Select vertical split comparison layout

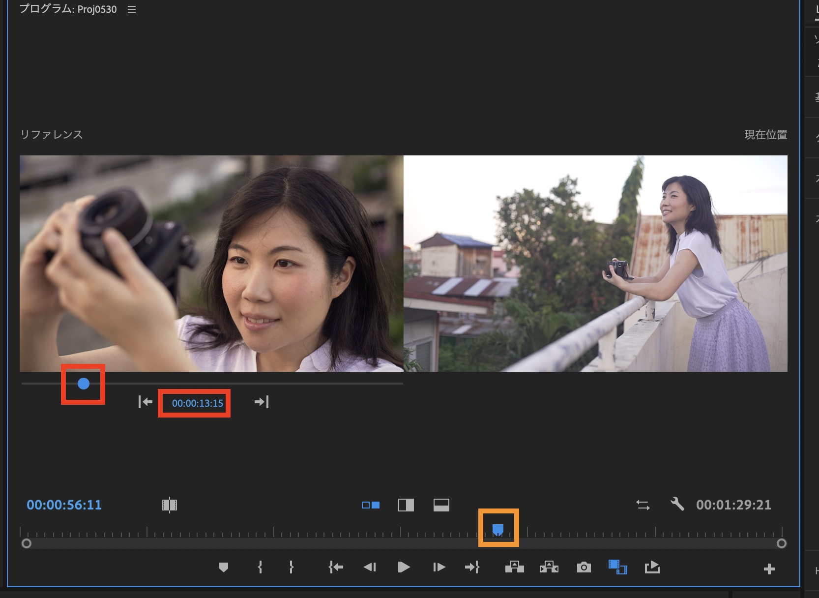click(406, 505)
